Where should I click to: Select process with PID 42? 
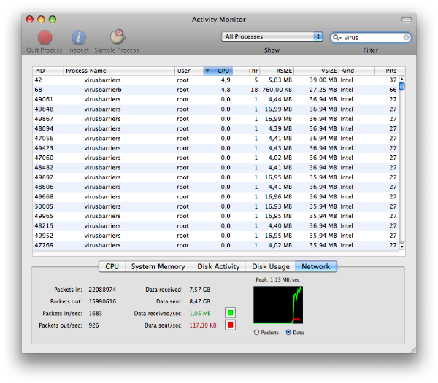[x=215, y=80]
